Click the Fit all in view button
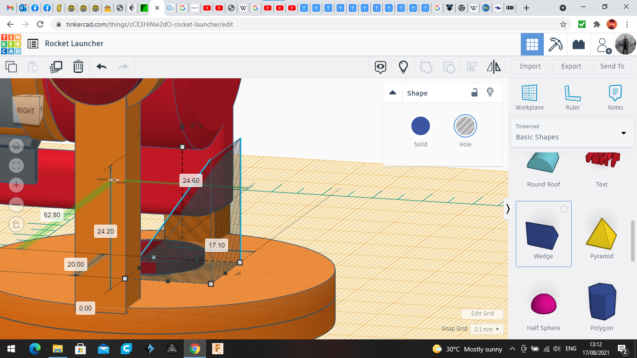Viewport: 637px width, 358px height. pos(16,165)
